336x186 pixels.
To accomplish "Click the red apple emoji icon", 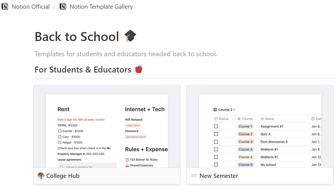I will 139,69.
